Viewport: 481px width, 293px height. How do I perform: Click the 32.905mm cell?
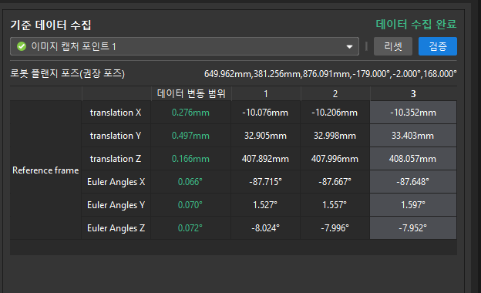pos(265,136)
